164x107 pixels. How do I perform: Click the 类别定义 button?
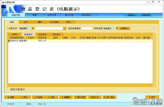pyautogui.click(x=124, y=28)
